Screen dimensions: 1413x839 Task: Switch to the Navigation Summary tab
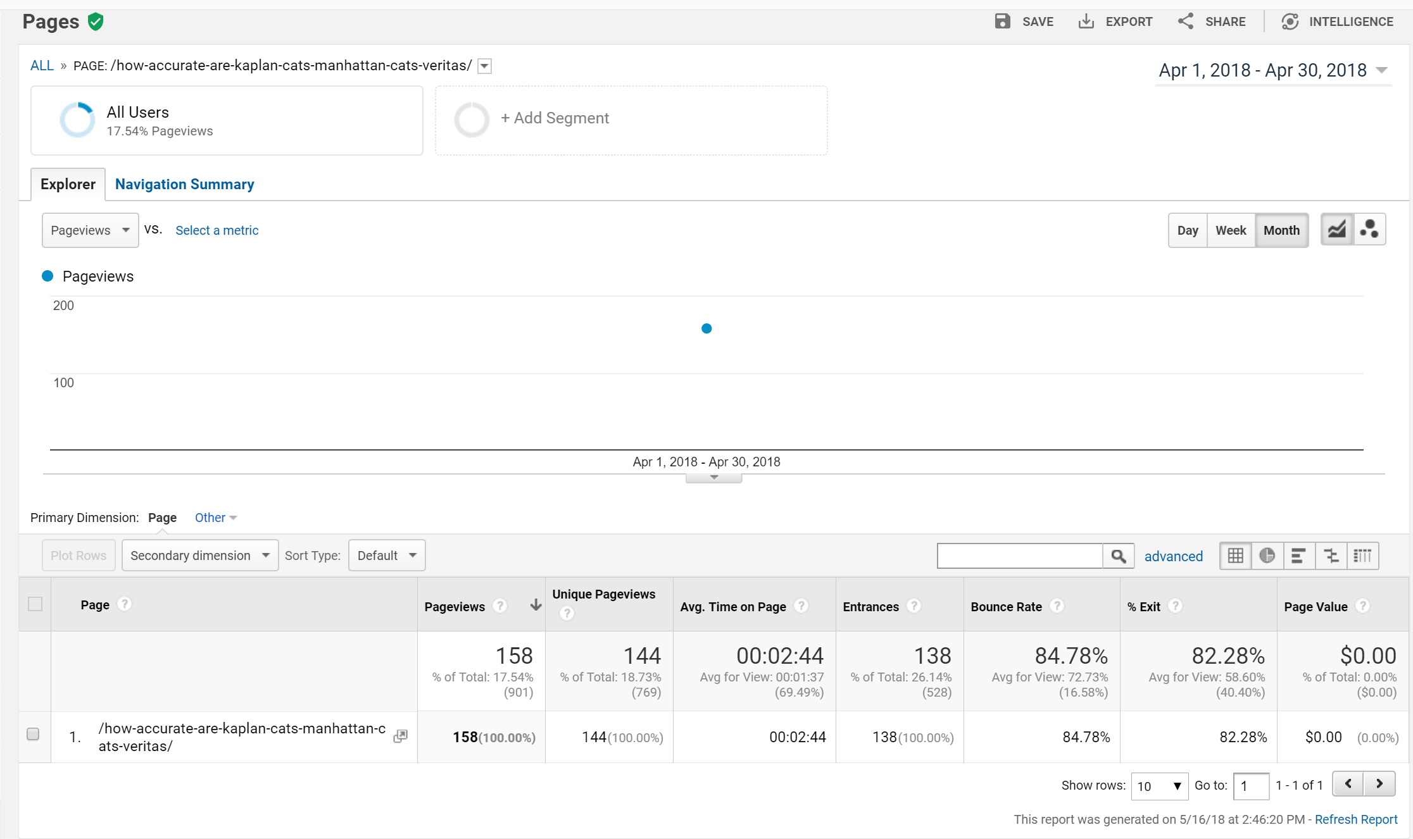click(x=184, y=184)
